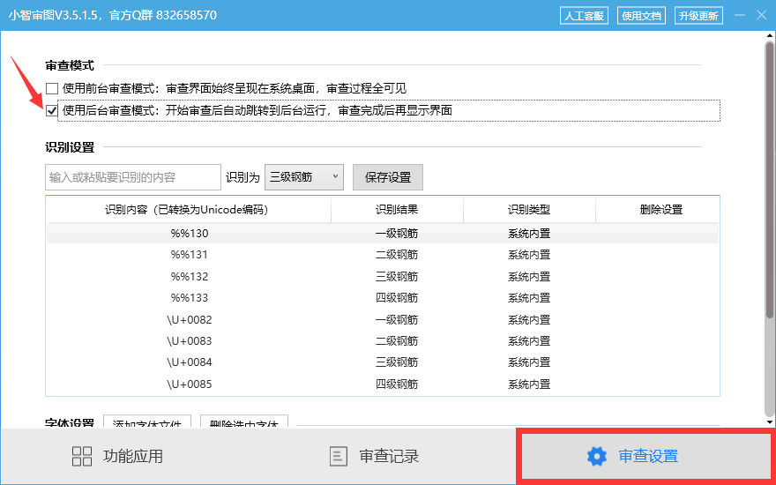Open 使用文档 in title bar
Screen dimensions: 776x485
click(641, 15)
